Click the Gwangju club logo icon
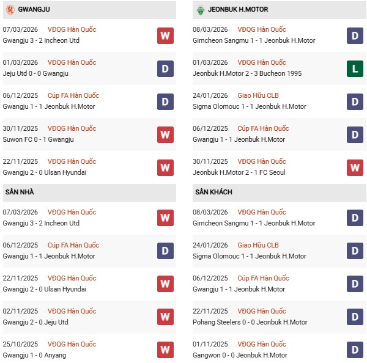The height and width of the screenshot is (363, 367). click(x=9, y=10)
